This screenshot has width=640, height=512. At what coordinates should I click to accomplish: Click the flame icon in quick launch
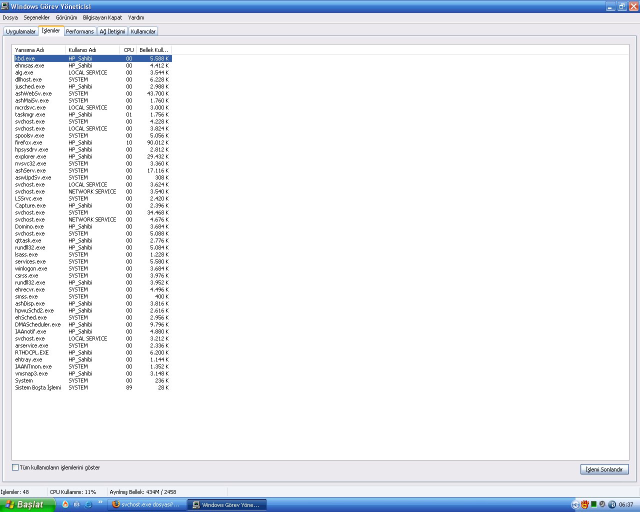pyautogui.click(x=65, y=504)
